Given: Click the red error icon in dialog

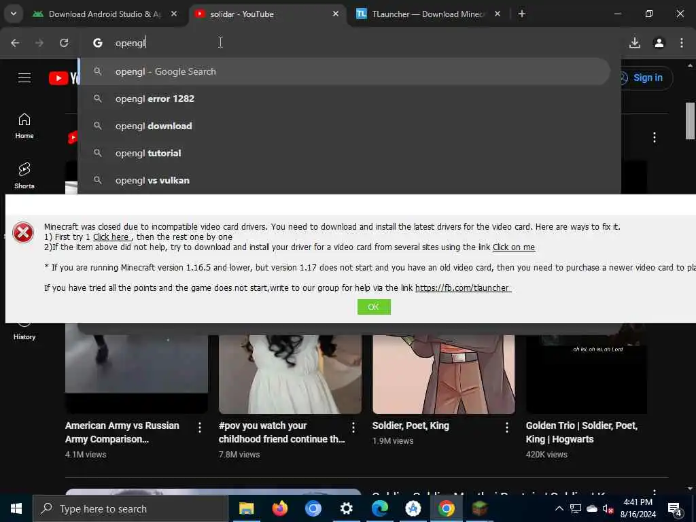Looking at the screenshot, I should pos(23,232).
